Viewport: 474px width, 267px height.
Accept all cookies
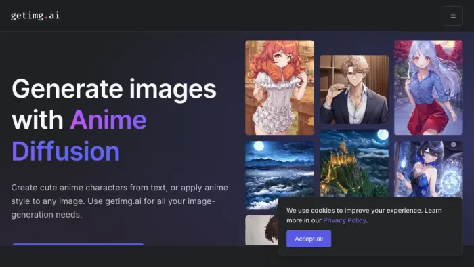tap(309, 239)
